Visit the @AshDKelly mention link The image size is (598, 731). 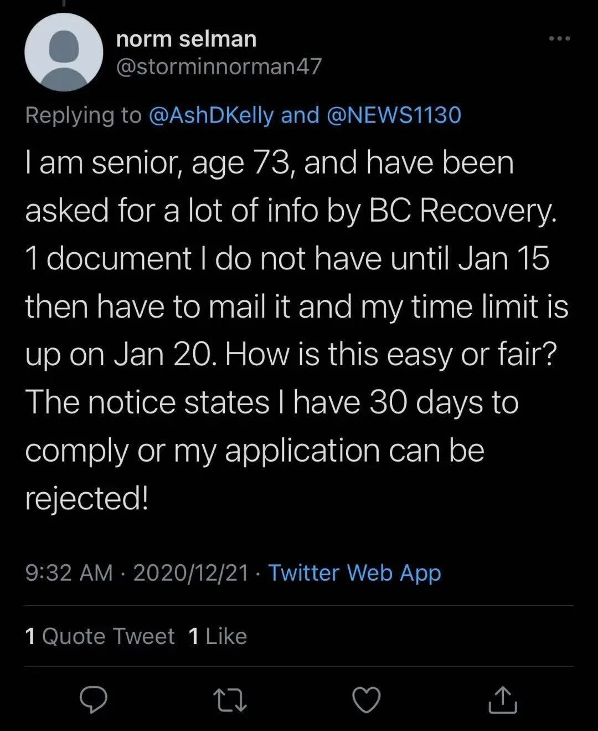pyautogui.click(x=211, y=115)
